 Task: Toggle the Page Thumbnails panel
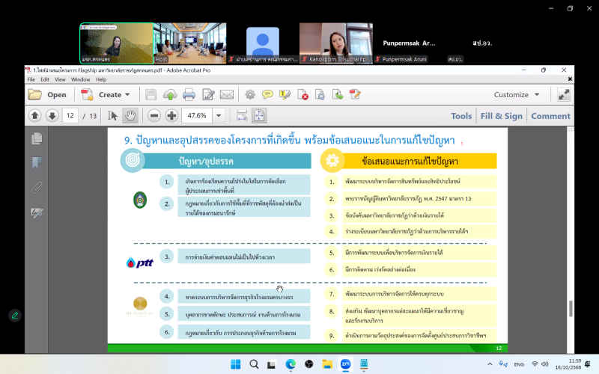point(36,138)
